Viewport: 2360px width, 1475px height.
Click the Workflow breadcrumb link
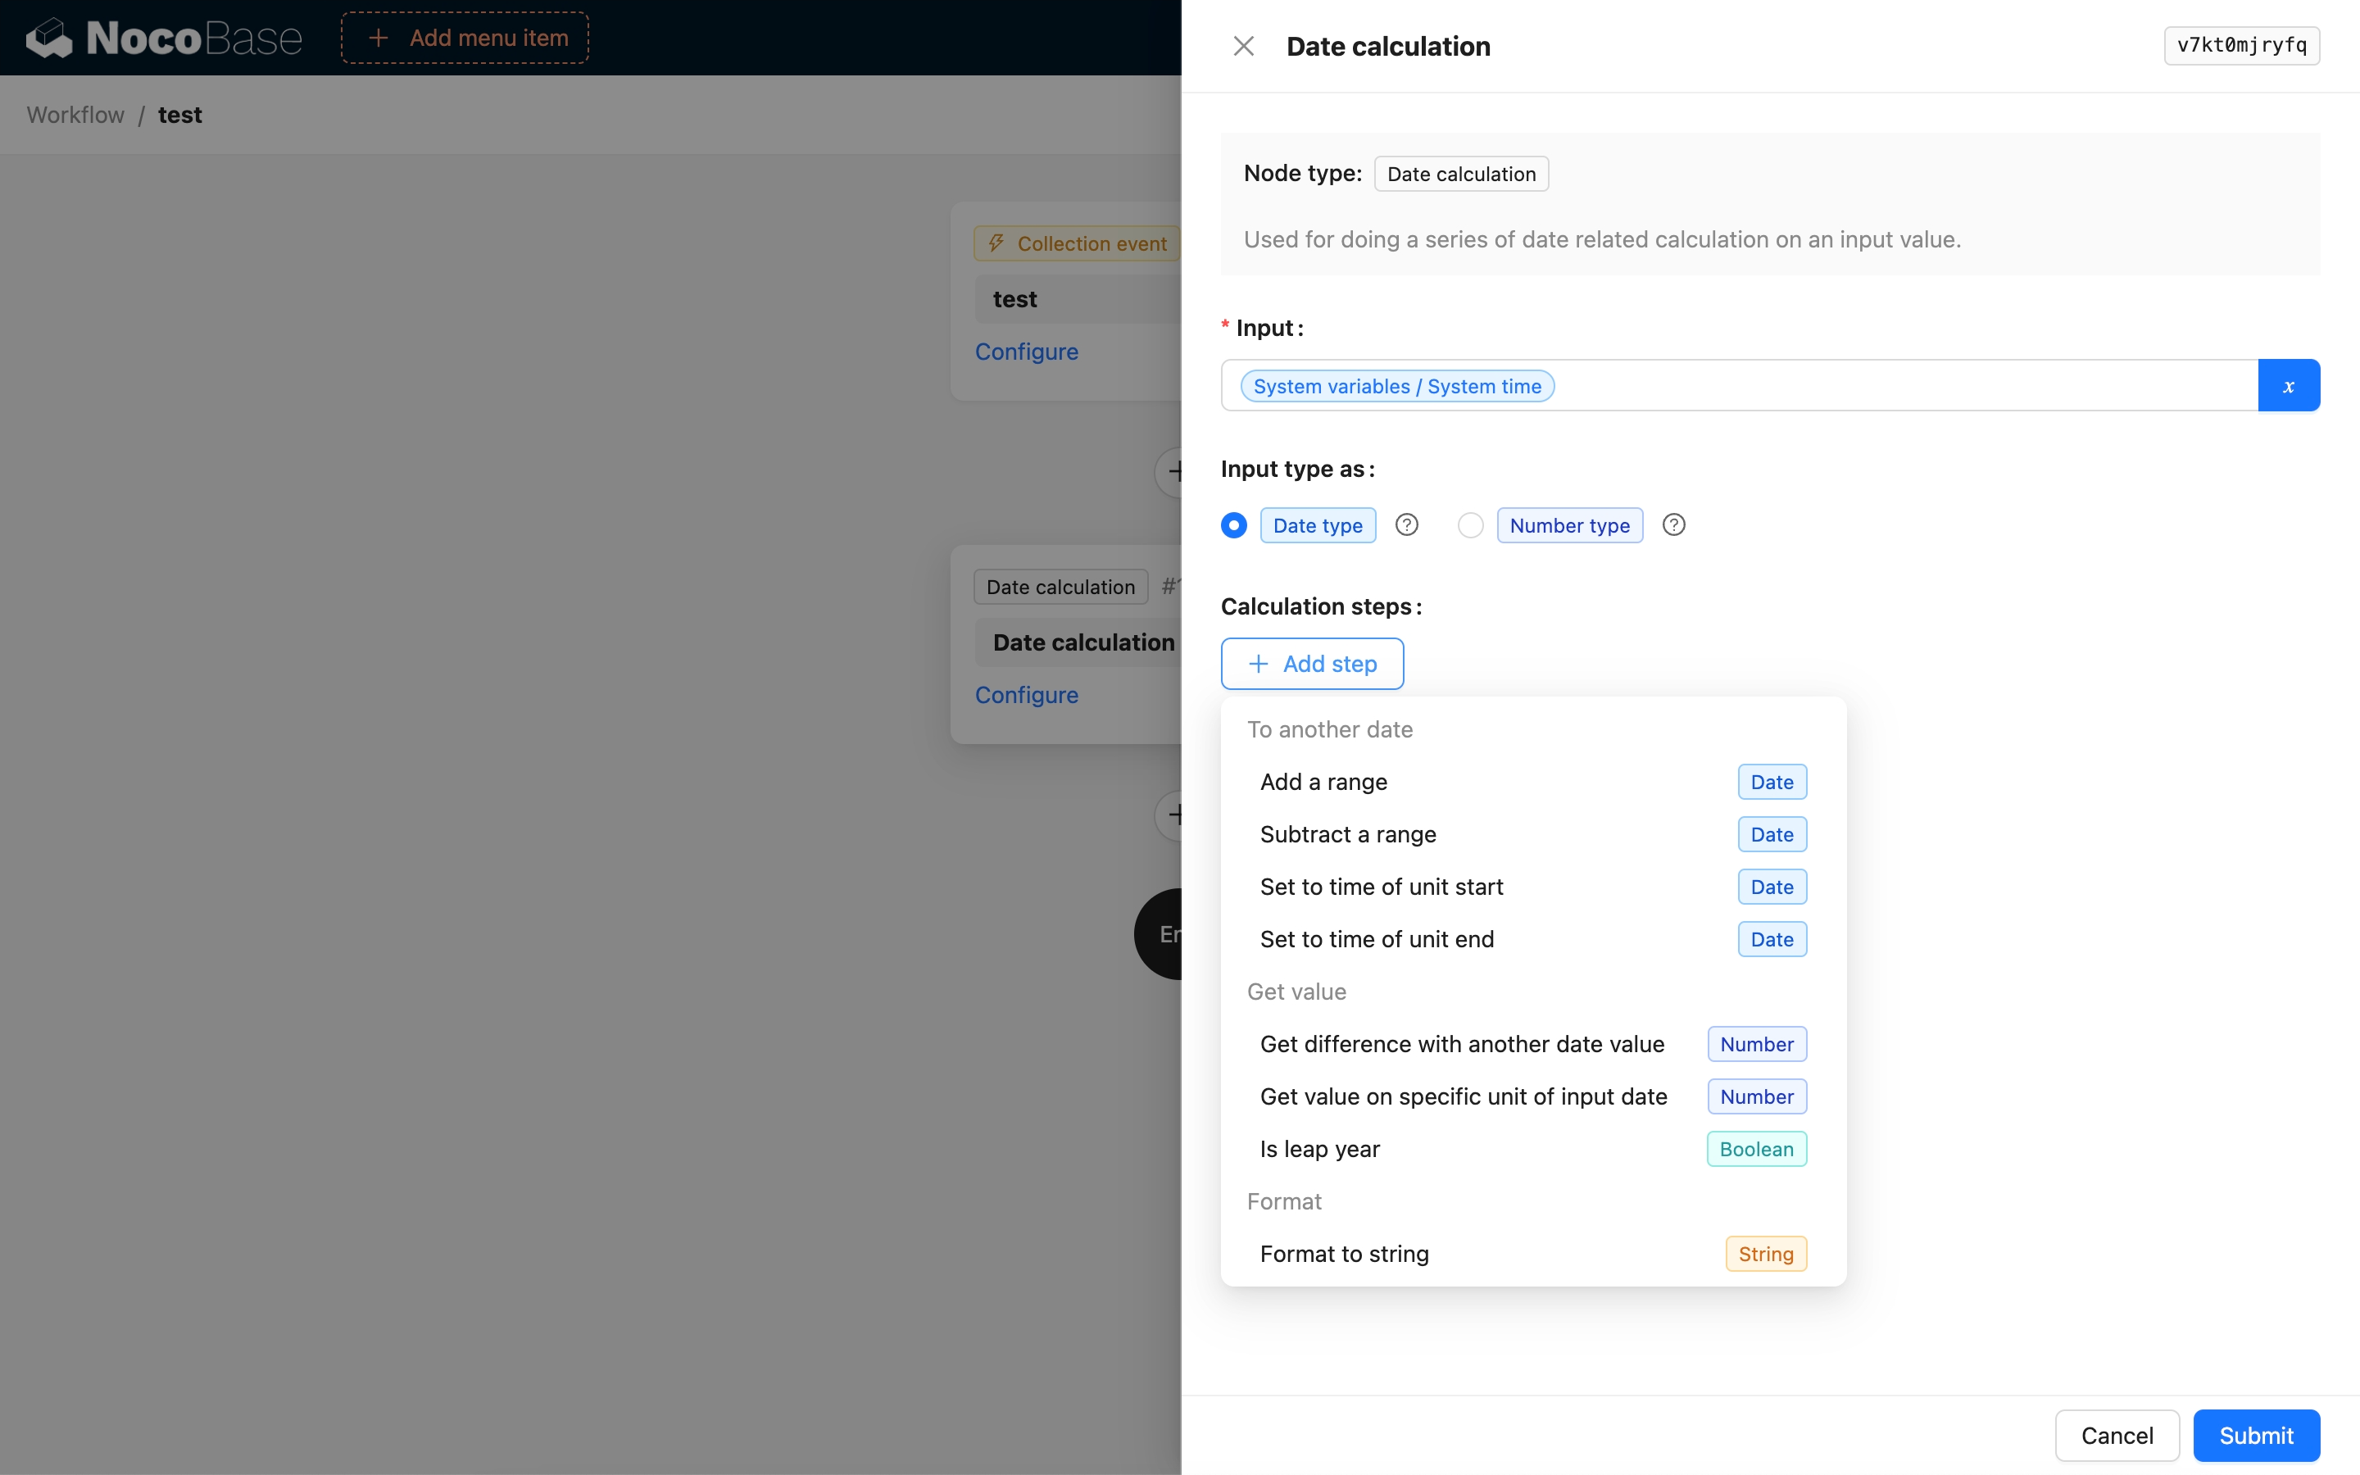click(x=75, y=114)
